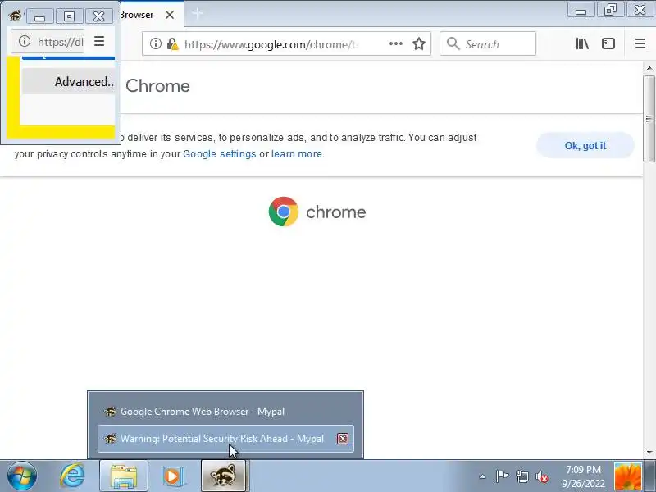Screen dimensions: 656x492
Task: Open the hamburger menu in the main browser
Action: (640, 43)
